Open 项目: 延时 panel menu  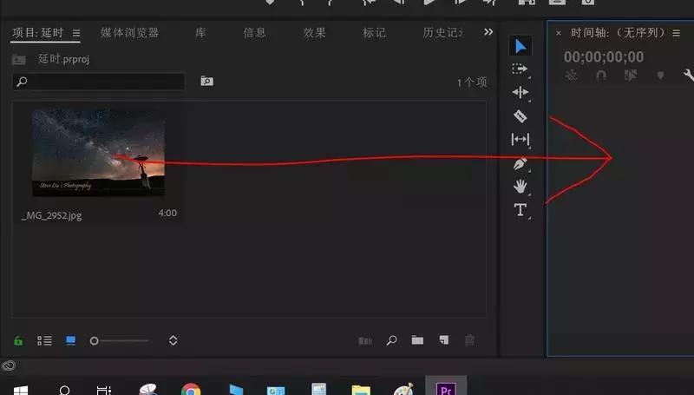(76, 33)
